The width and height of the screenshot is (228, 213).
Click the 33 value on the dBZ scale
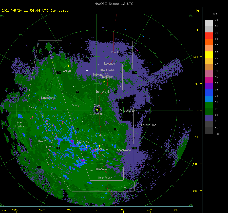[216, 96]
